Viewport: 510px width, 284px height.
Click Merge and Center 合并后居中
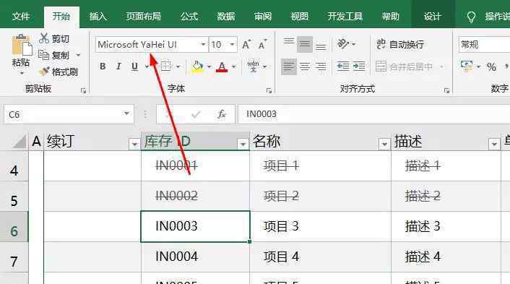point(405,66)
